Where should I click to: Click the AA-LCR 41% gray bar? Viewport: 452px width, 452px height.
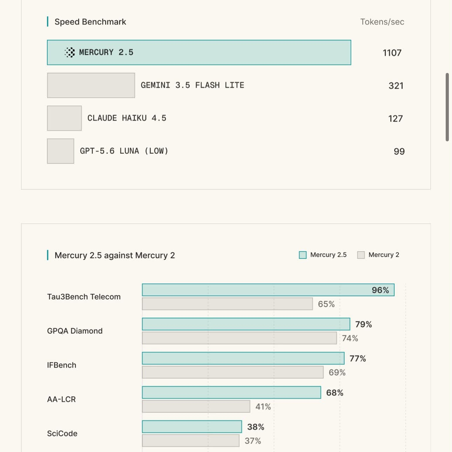(196, 406)
